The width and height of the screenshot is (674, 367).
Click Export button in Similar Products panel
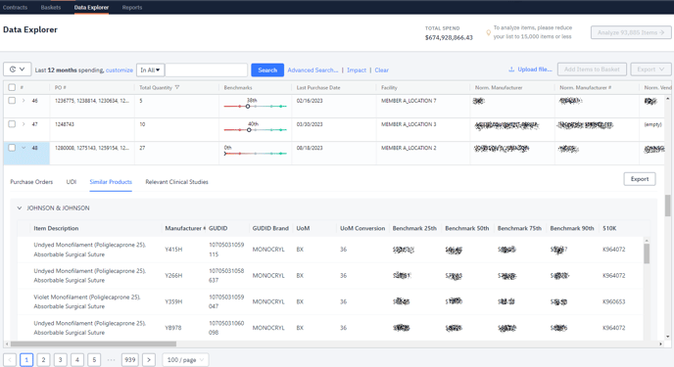point(640,179)
